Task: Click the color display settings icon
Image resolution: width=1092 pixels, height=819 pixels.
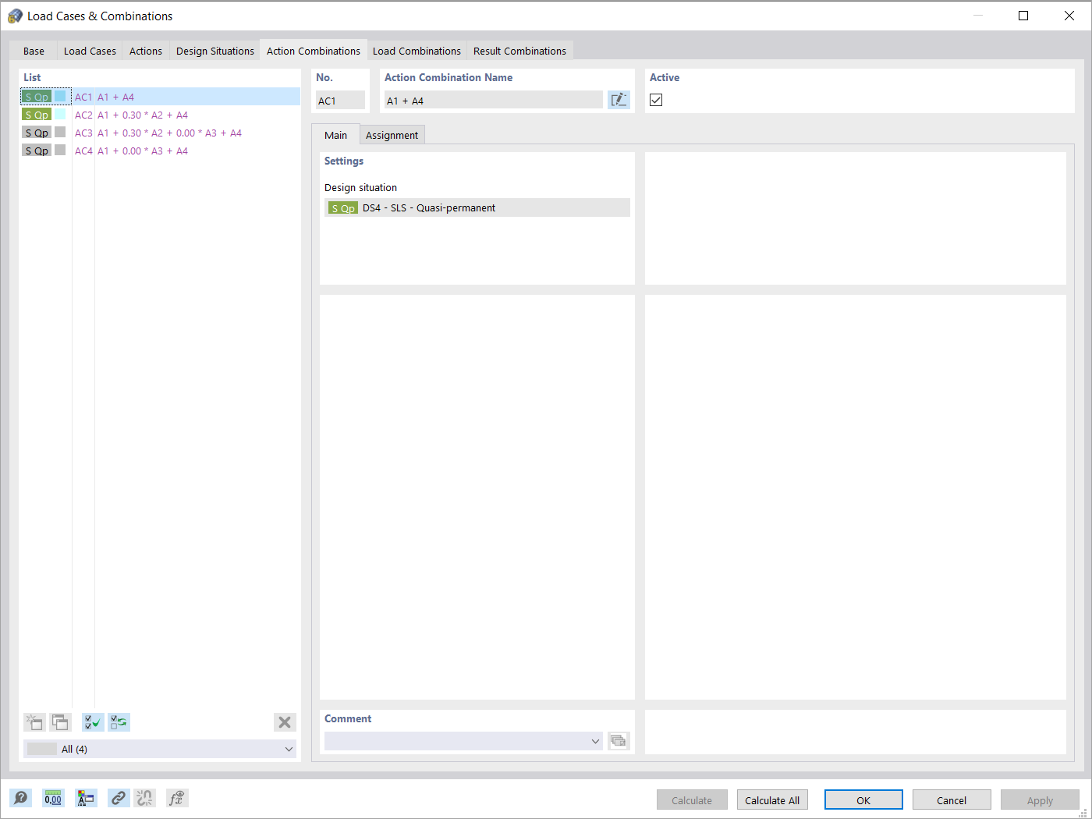Action: tap(86, 798)
